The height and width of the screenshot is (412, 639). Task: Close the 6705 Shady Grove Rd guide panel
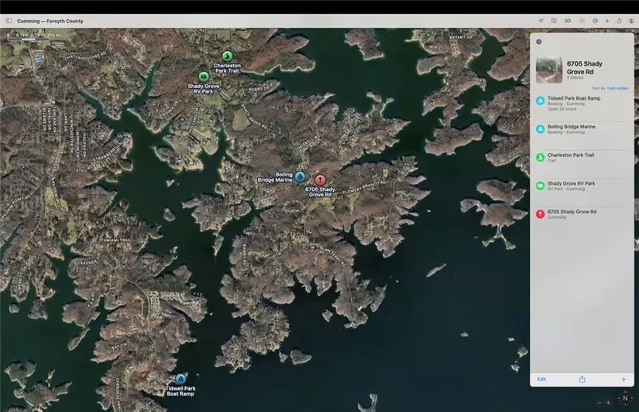coord(539,42)
